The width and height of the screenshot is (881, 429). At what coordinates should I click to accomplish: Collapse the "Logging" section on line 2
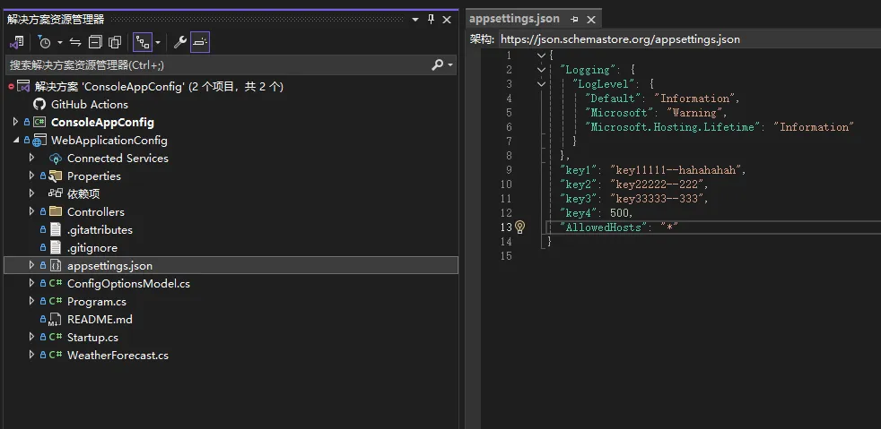click(541, 70)
